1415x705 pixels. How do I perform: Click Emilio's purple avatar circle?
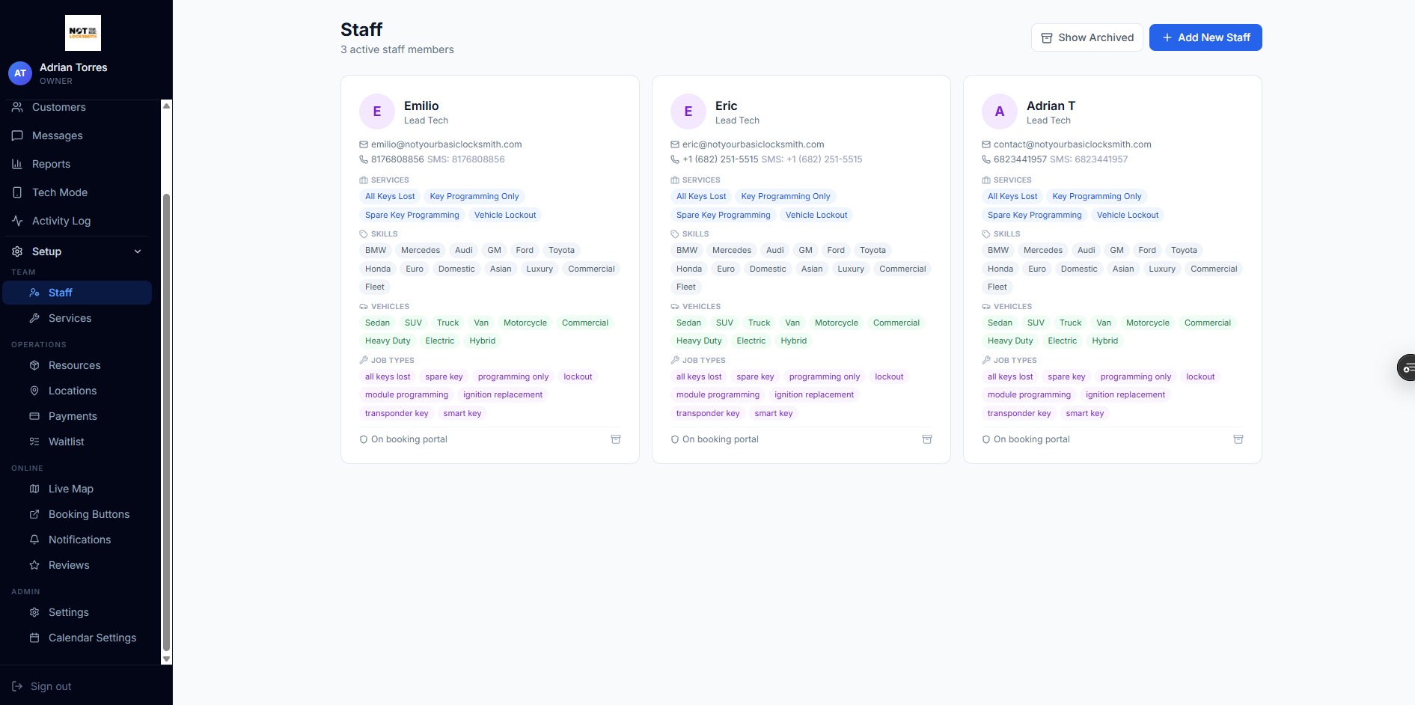pos(377,112)
